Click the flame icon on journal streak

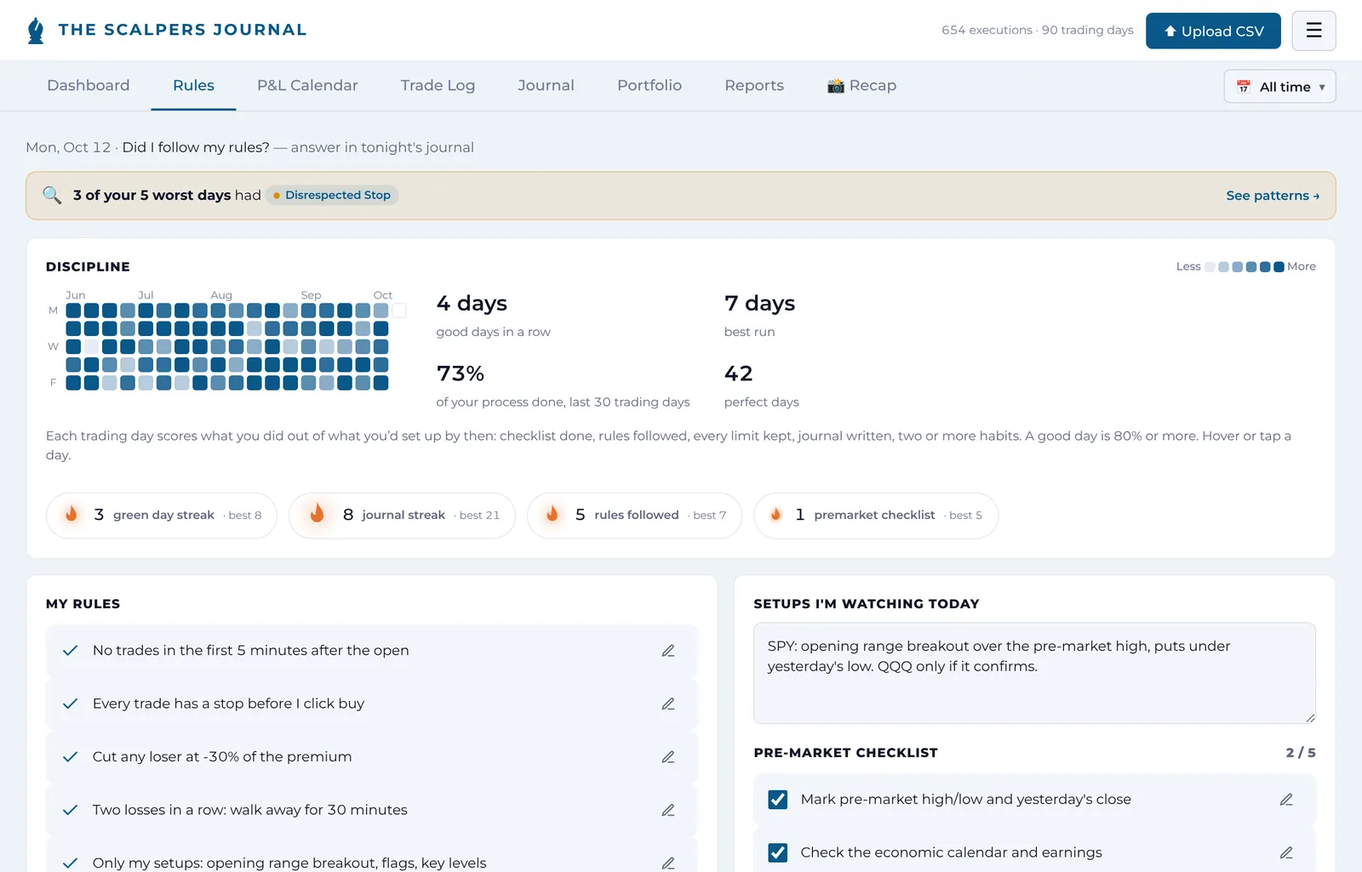317,513
